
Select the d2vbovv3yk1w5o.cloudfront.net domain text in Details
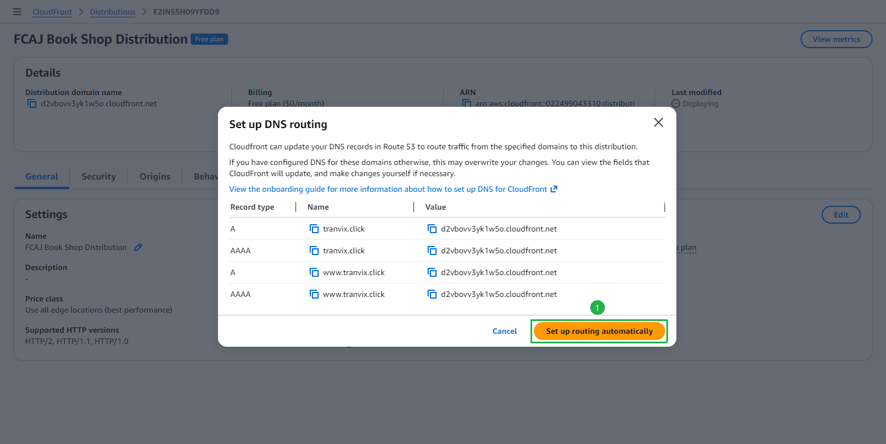[98, 104]
